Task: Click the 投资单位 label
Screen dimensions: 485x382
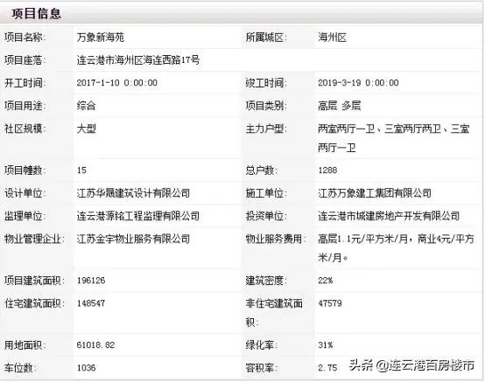Action: [266, 216]
